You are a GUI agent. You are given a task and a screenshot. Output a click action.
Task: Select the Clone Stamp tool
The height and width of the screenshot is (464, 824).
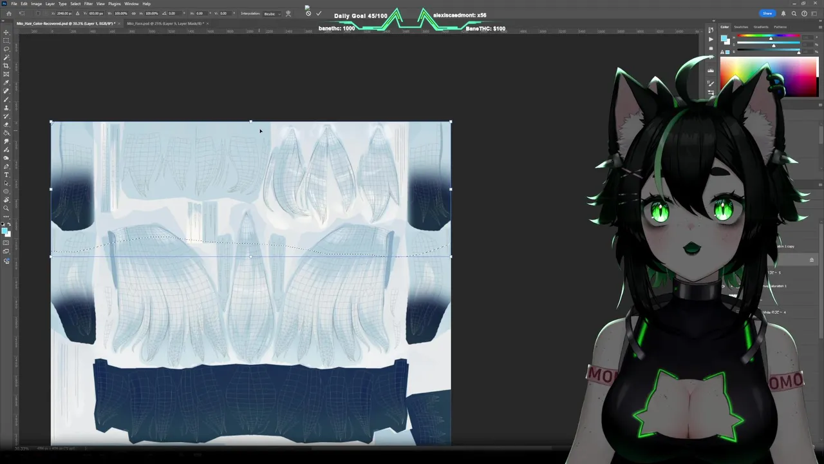click(x=6, y=108)
